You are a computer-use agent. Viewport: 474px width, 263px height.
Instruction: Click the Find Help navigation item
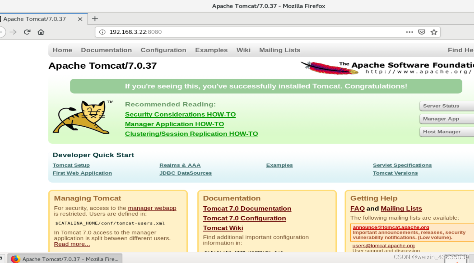(x=461, y=50)
